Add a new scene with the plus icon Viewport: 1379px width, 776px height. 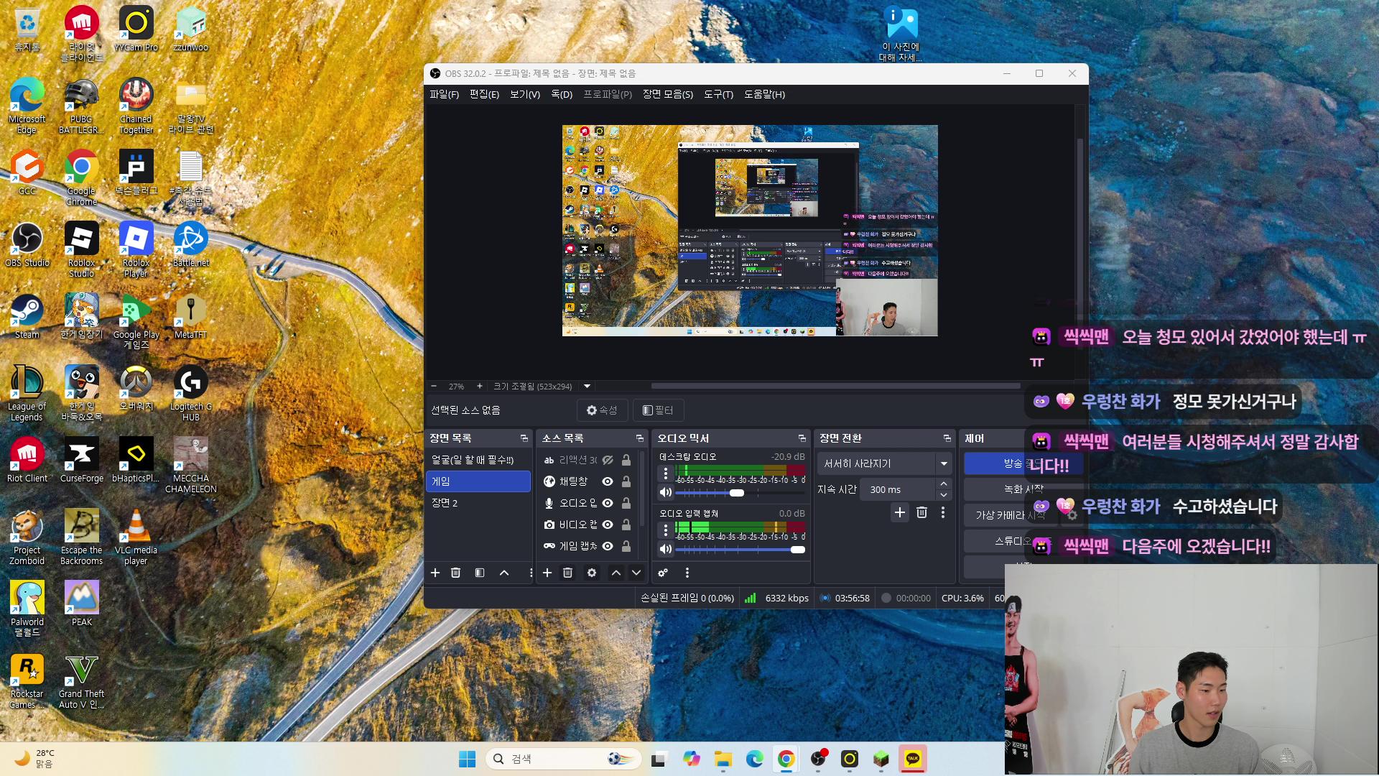coord(435,573)
